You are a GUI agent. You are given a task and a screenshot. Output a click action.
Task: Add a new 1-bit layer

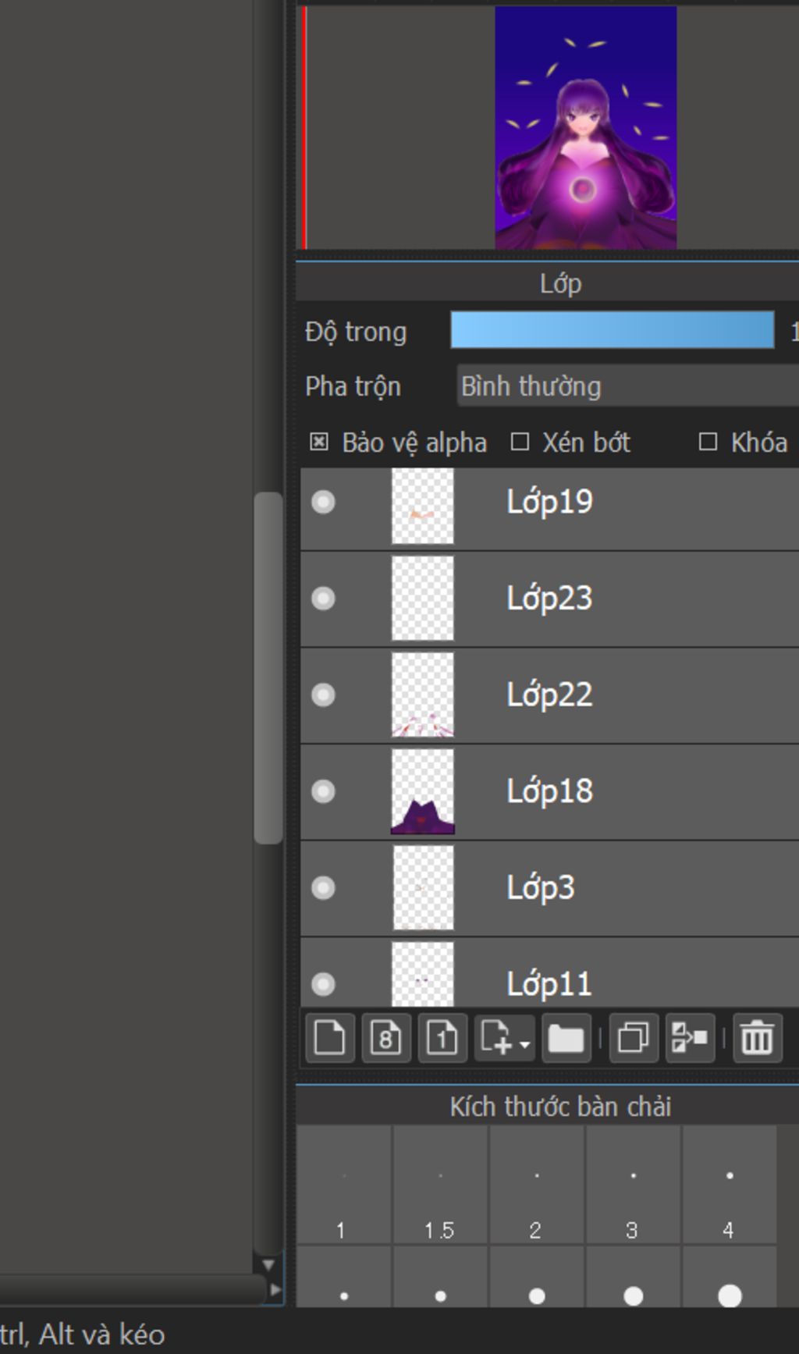pos(442,1038)
